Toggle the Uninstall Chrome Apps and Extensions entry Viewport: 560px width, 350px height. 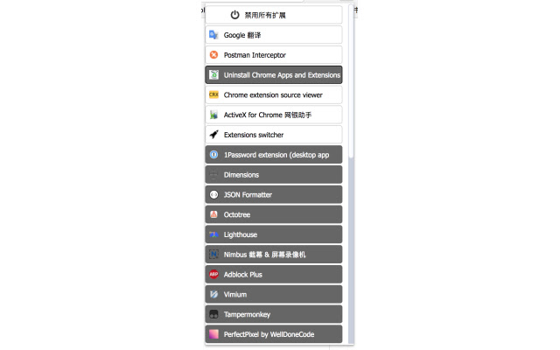tap(274, 75)
